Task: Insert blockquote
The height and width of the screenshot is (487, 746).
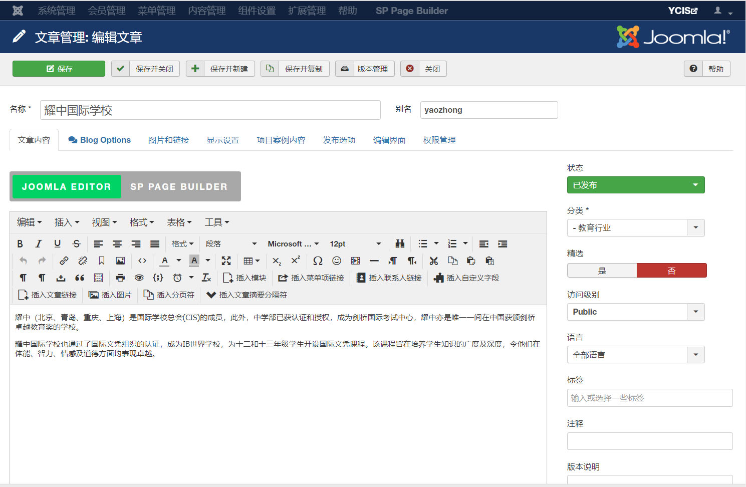Action: [x=80, y=278]
